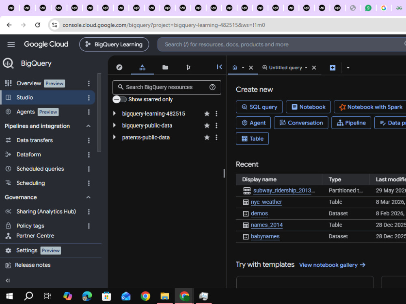Open the nyc_weather recent table link
Image resolution: width=406 pixels, height=304 pixels.
point(266,202)
